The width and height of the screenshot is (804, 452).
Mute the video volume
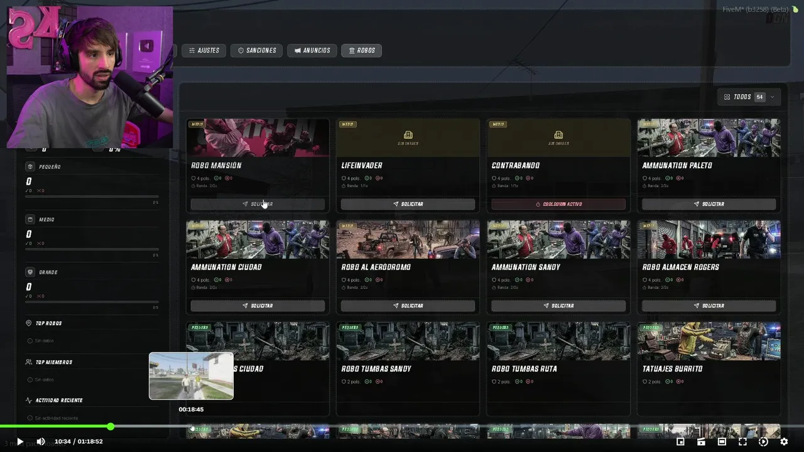[41, 441]
